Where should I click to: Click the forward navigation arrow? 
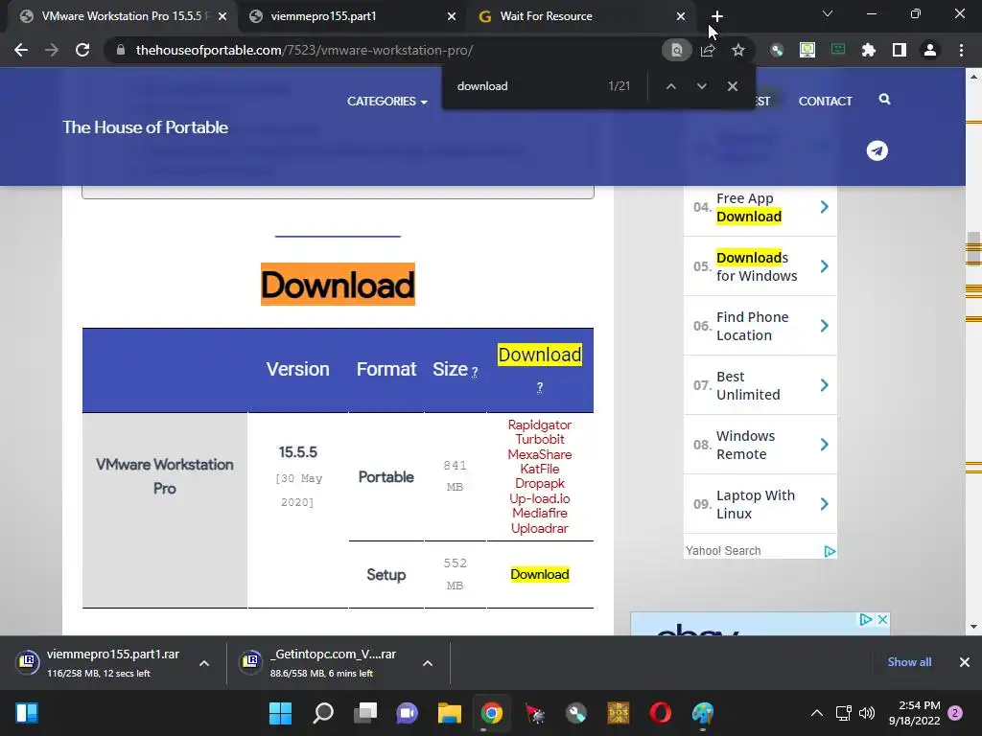tap(52, 50)
